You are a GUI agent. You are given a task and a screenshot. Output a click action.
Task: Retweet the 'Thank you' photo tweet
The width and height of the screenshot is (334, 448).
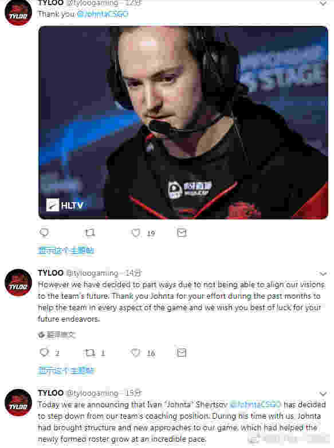coord(90,233)
